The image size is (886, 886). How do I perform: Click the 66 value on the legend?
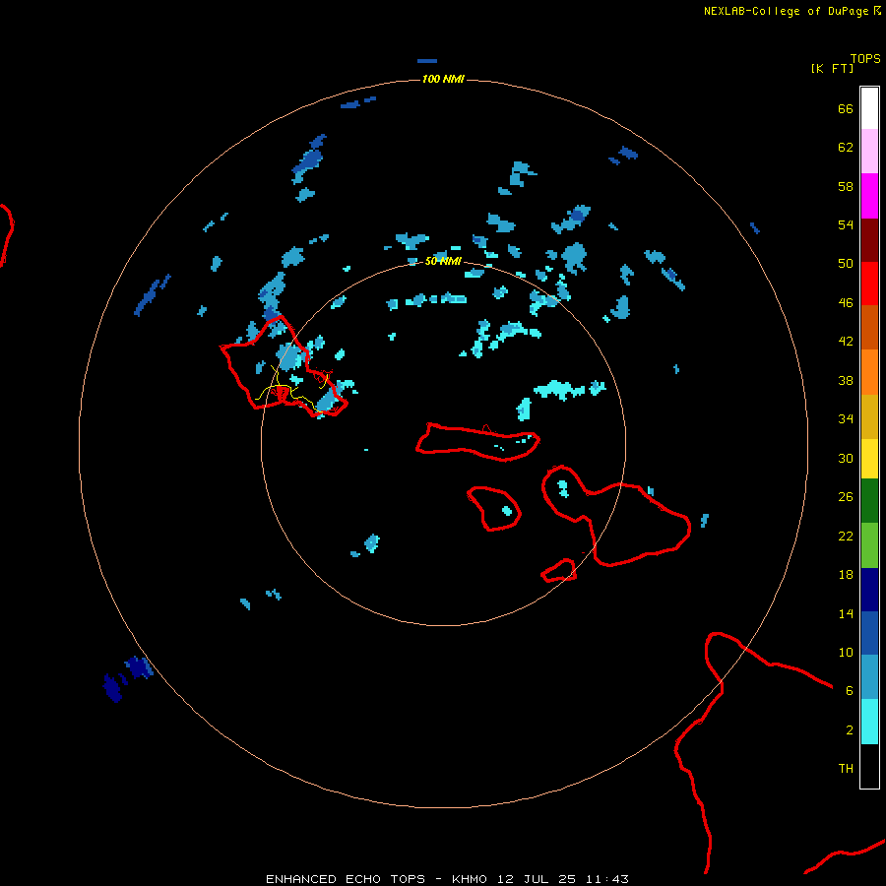846,109
